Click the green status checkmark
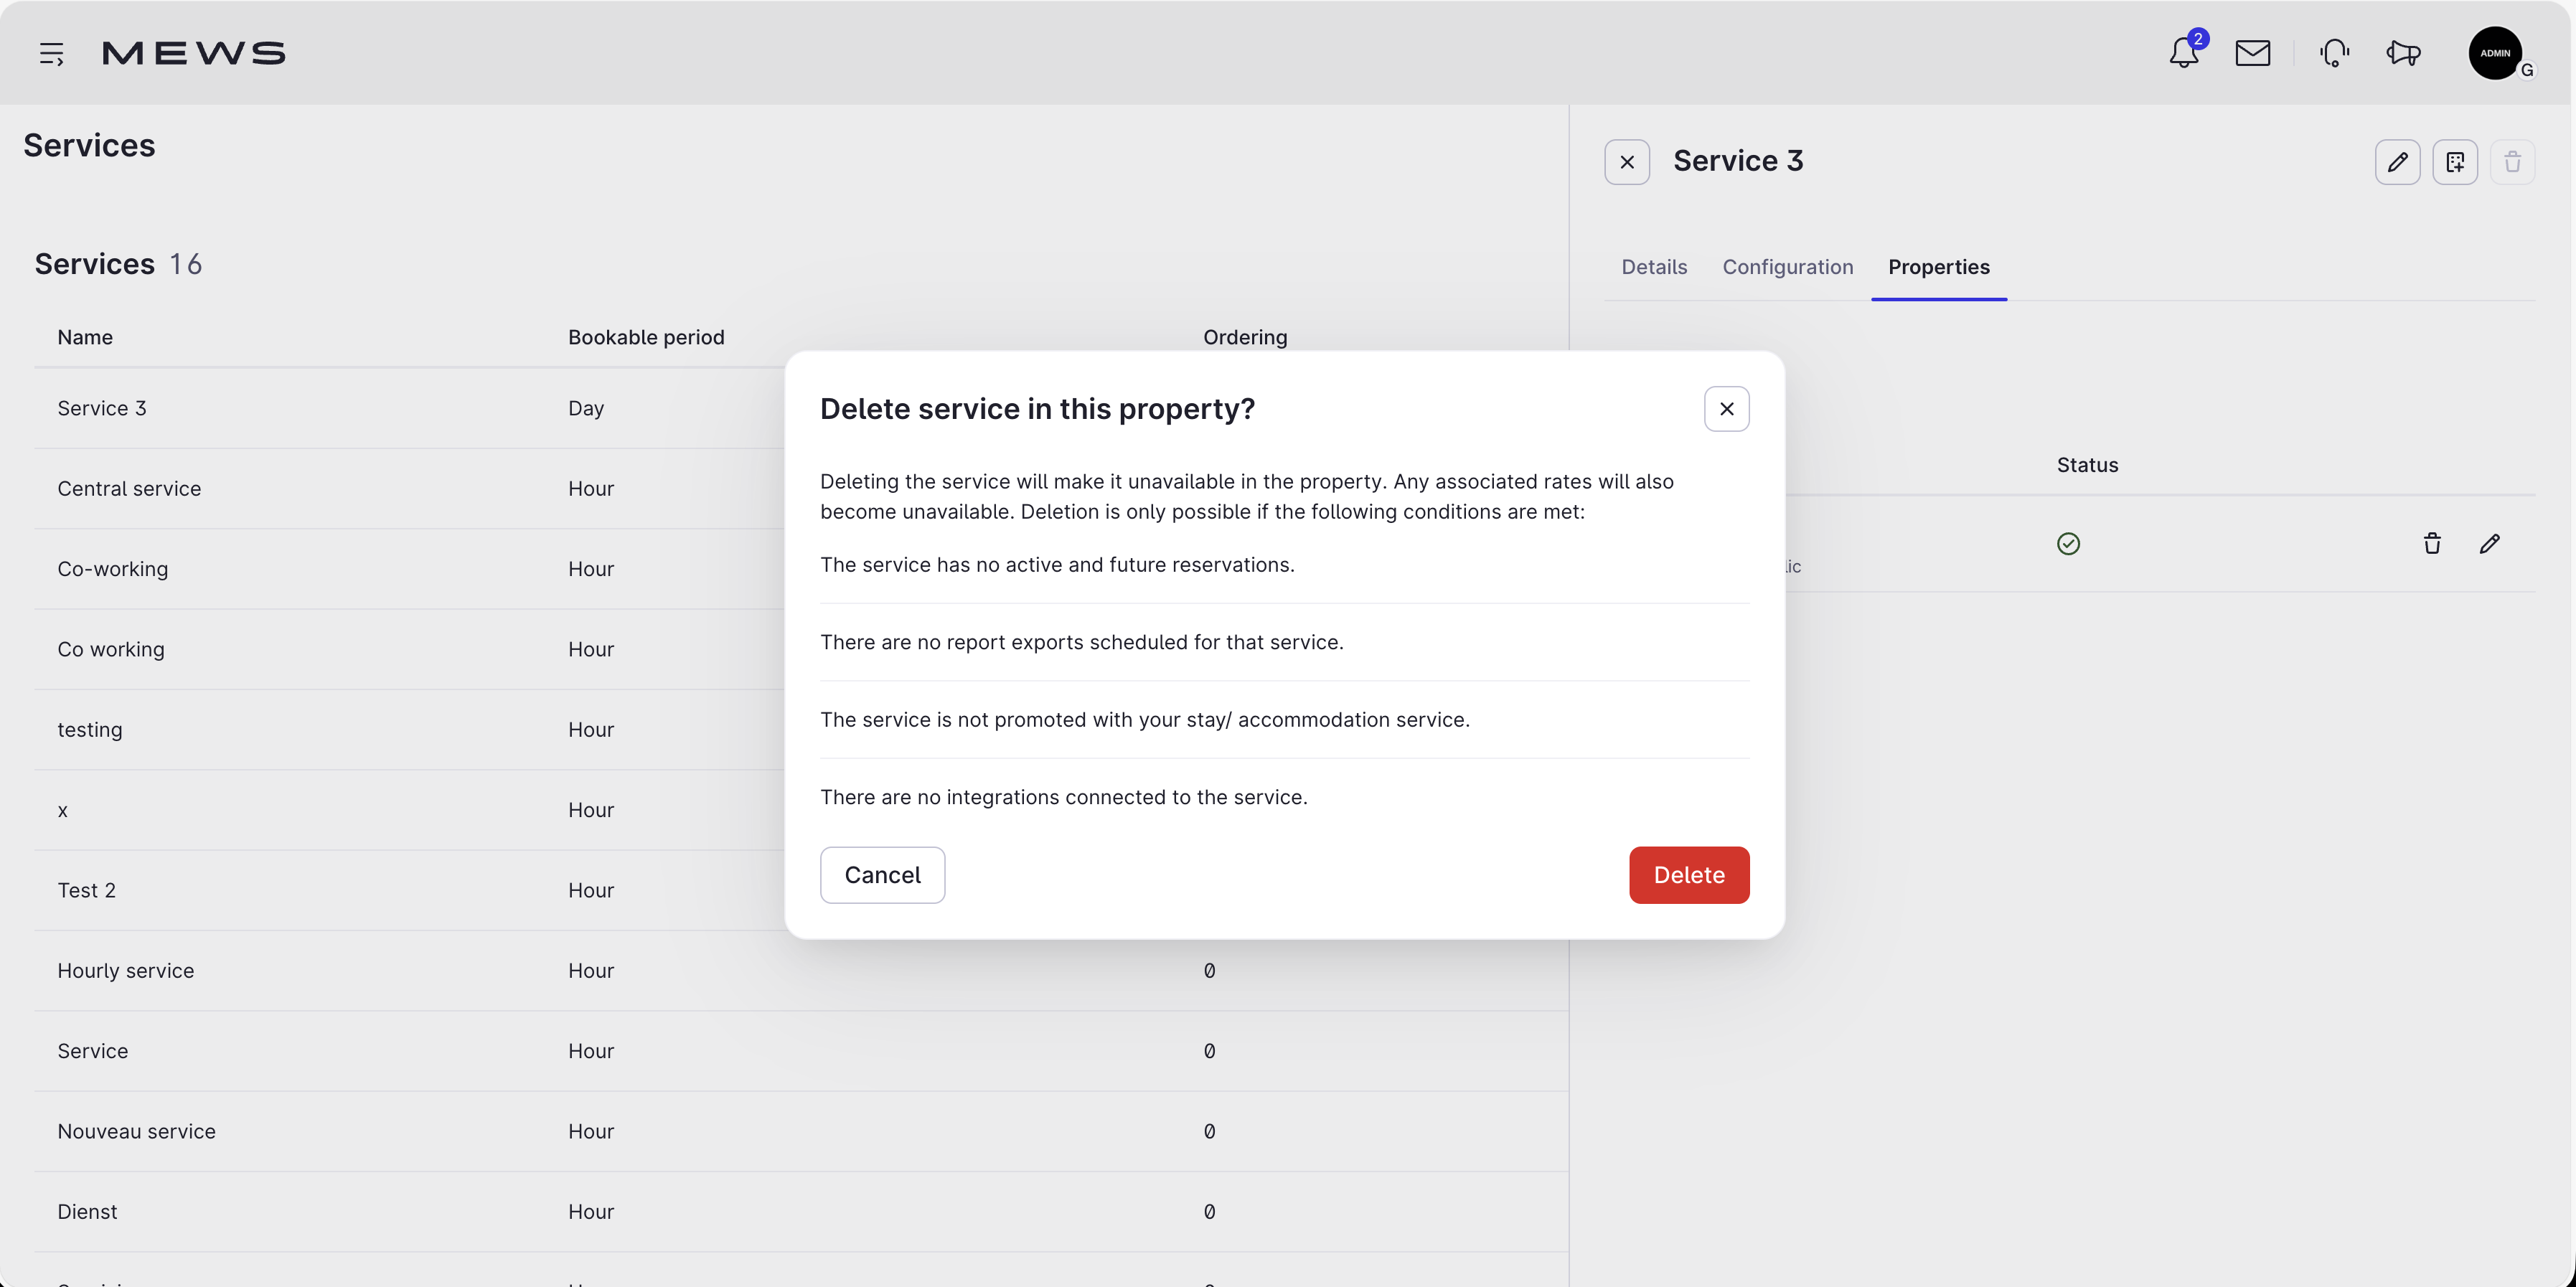Viewport: 2576px width, 1287px height. click(x=2068, y=543)
